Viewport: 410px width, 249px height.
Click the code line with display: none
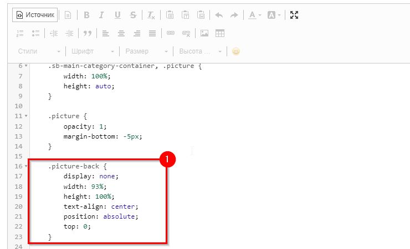tap(91, 176)
